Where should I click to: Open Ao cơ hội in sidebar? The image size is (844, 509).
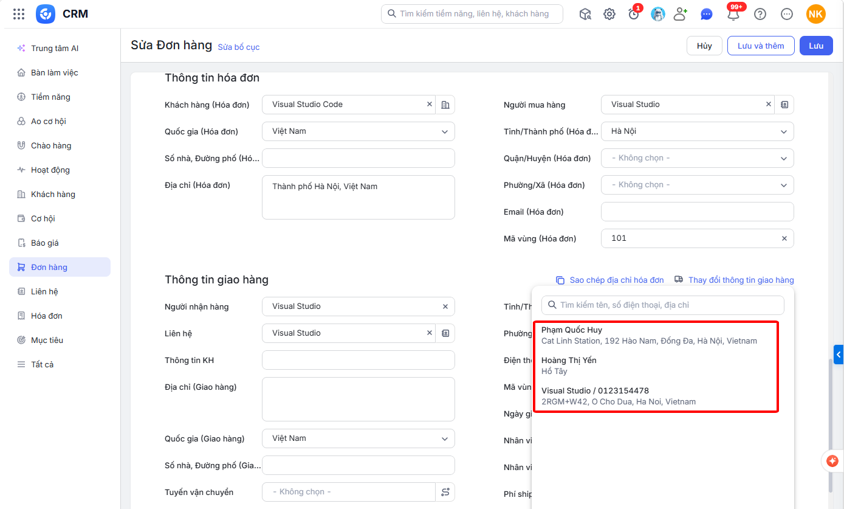(x=60, y=121)
